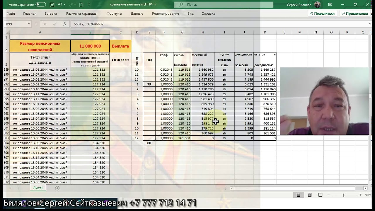
Task: Open the zoom level 90 % dialog
Action: point(368,195)
